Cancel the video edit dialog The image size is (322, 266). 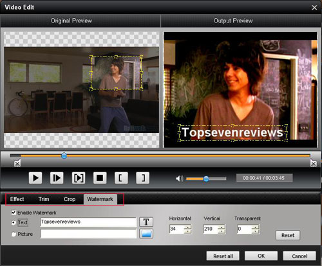(299, 256)
